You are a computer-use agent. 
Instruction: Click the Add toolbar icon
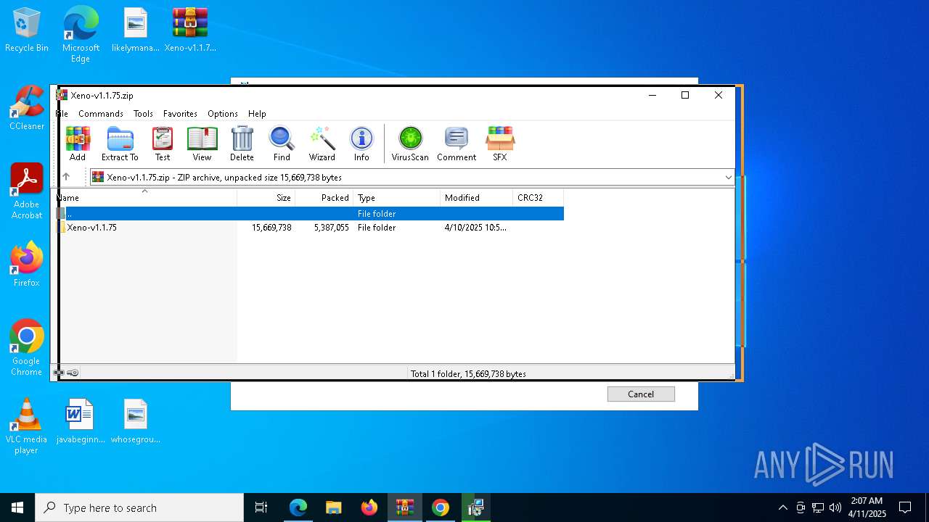78,144
